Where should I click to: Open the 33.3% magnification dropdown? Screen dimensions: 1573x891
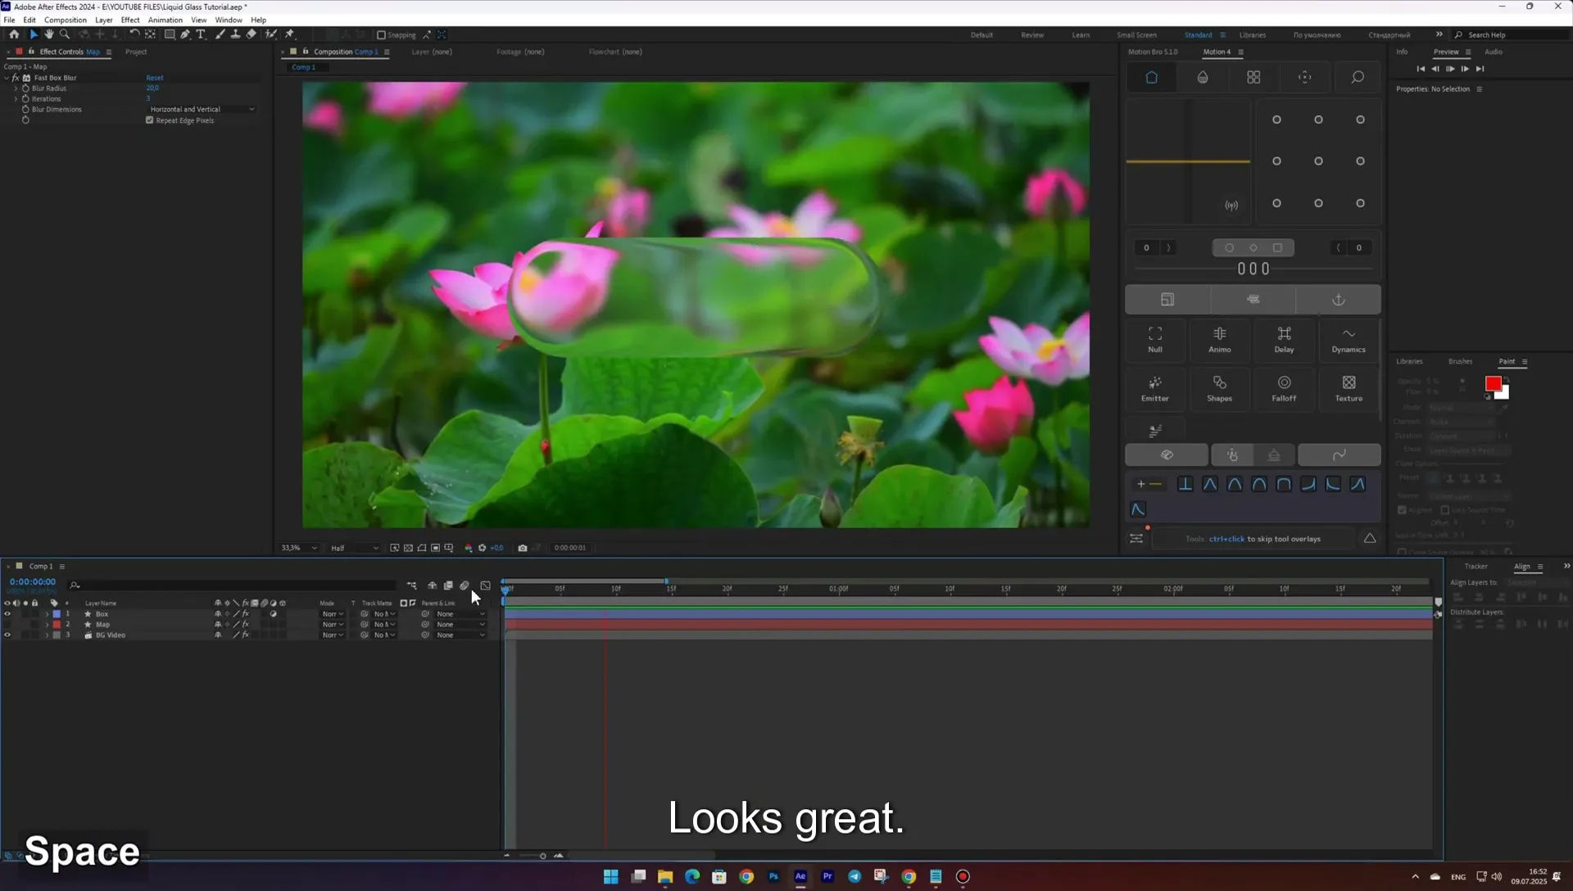point(299,548)
